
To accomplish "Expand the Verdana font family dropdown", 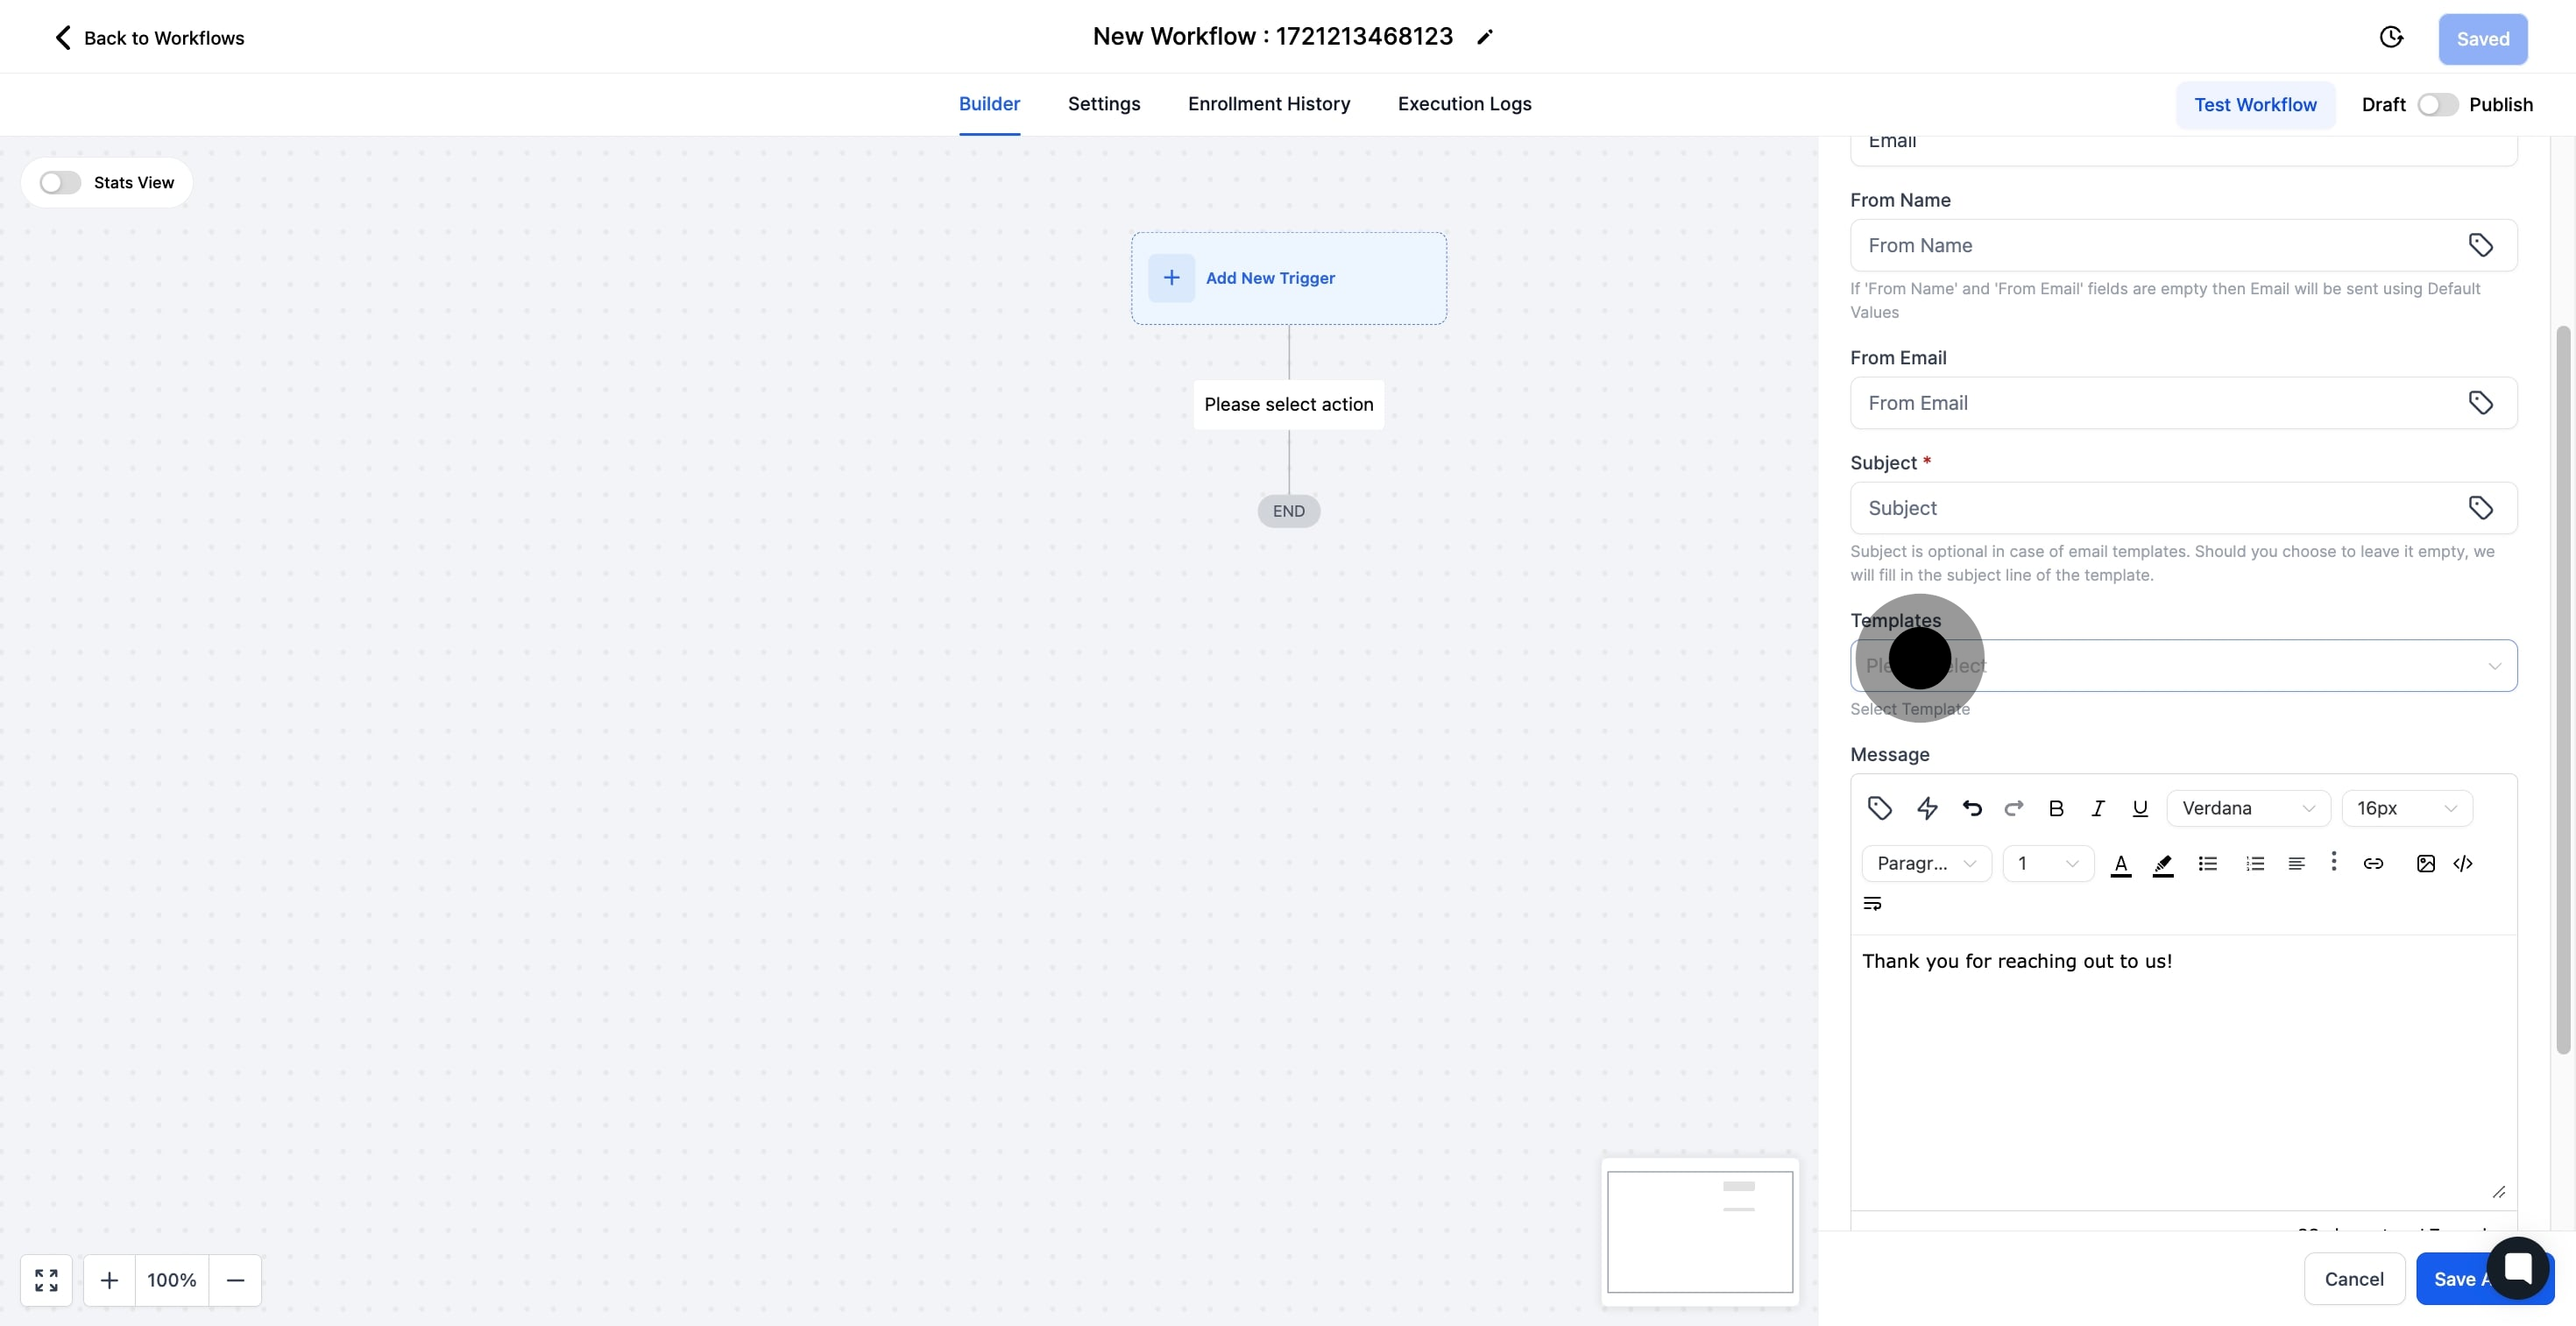I will pos(2247,808).
